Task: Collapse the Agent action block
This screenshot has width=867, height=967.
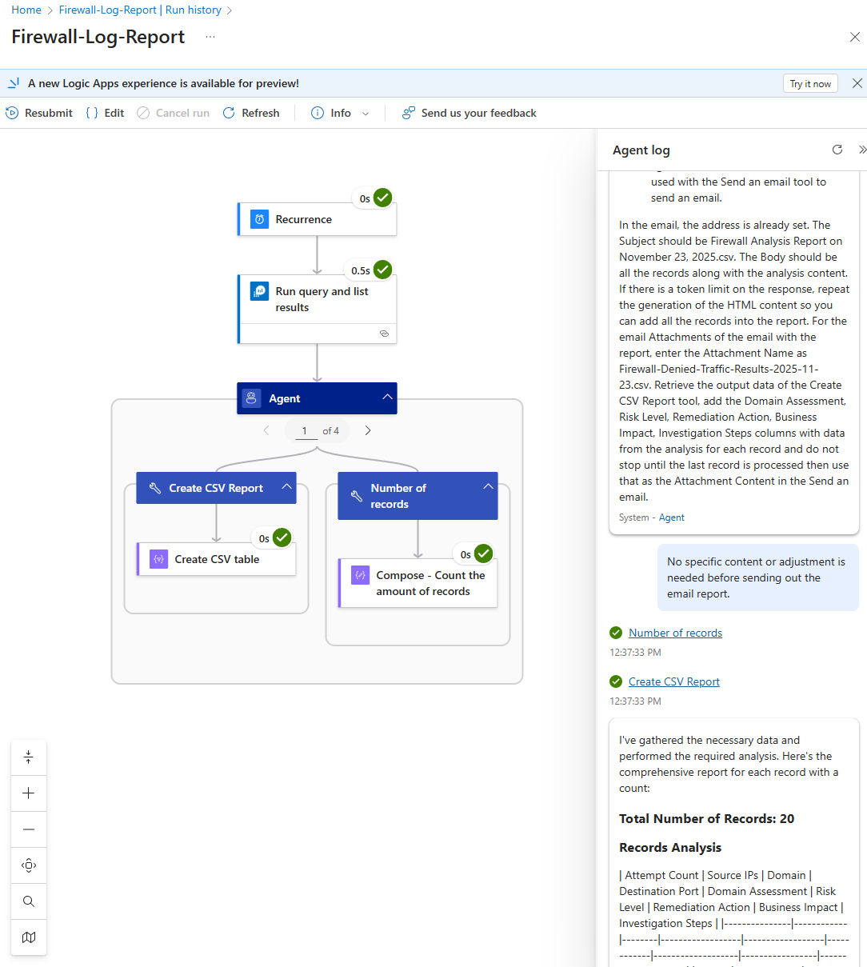Action: tap(387, 398)
